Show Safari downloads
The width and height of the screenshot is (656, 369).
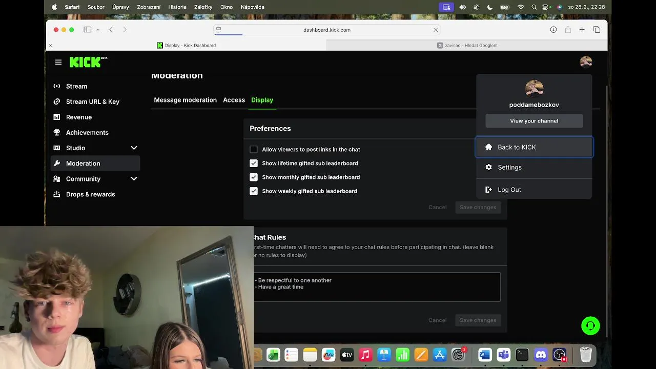pyautogui.click(x=553, y=30)
